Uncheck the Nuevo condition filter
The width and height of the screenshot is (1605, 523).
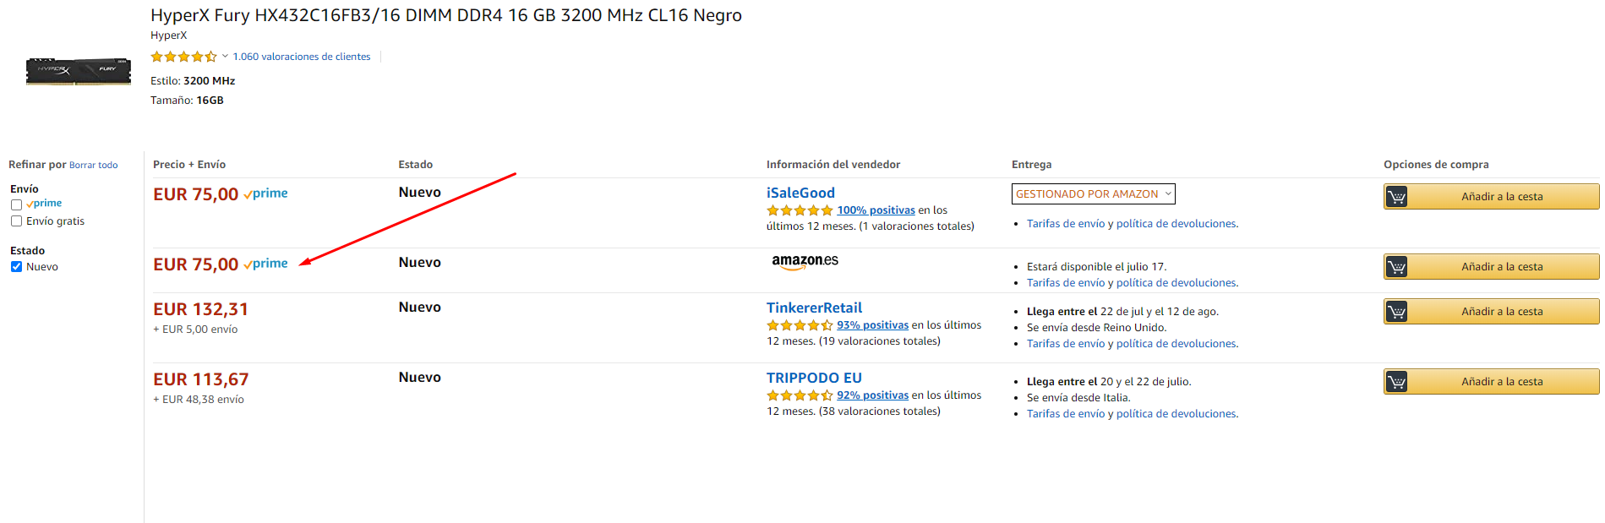(x=16, y=267)
